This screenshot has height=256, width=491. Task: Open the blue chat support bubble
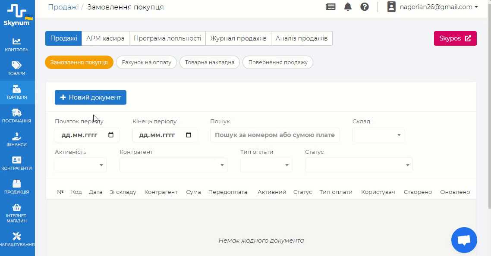click(464, 240)
